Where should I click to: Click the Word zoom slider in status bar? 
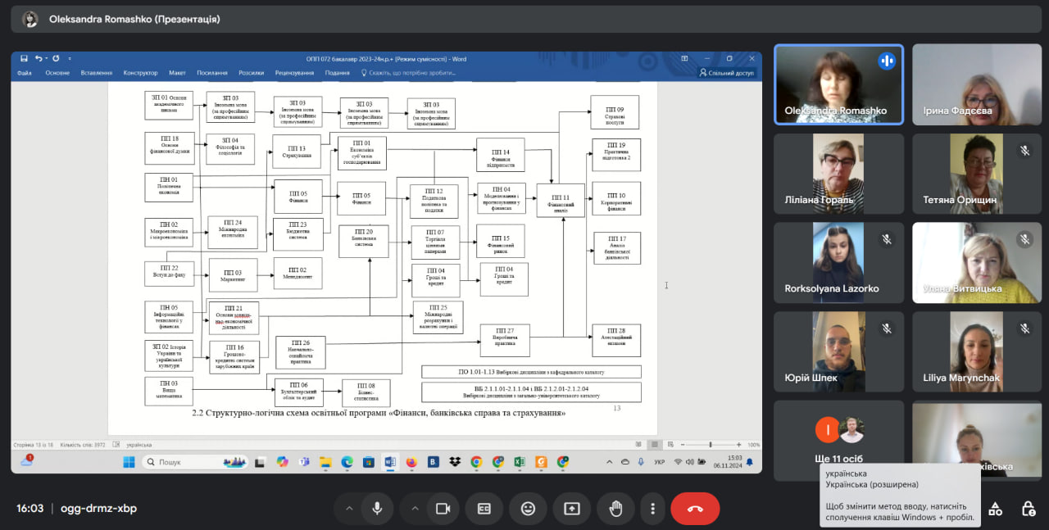tap(710, 445)
